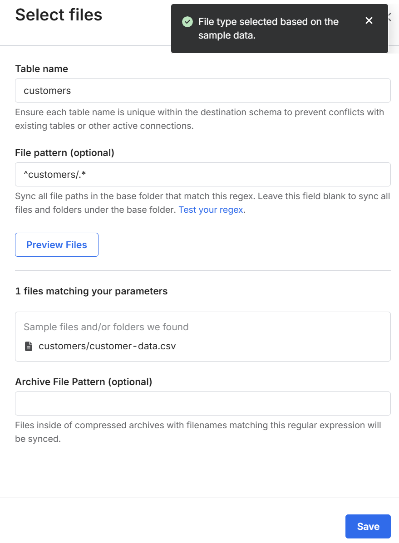Click the unique table name helper text
399x543 pixels.
click(199, 119)
